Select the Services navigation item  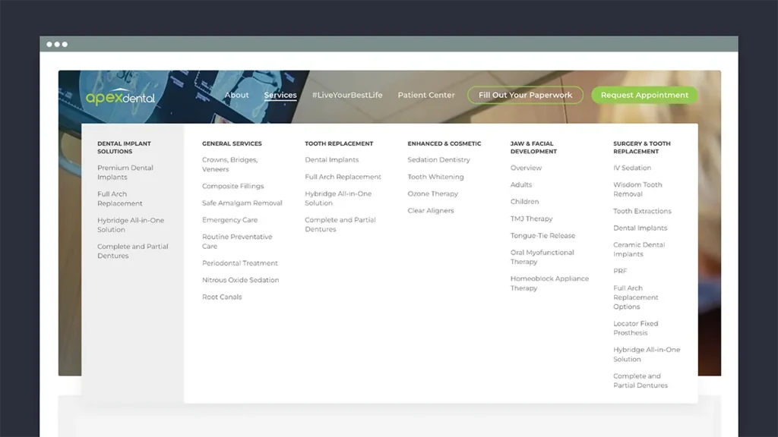280,95
